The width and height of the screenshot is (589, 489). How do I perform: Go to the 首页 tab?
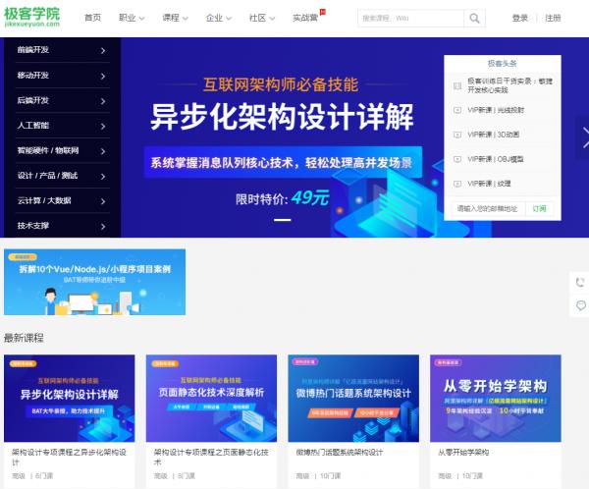click(92, 18)
